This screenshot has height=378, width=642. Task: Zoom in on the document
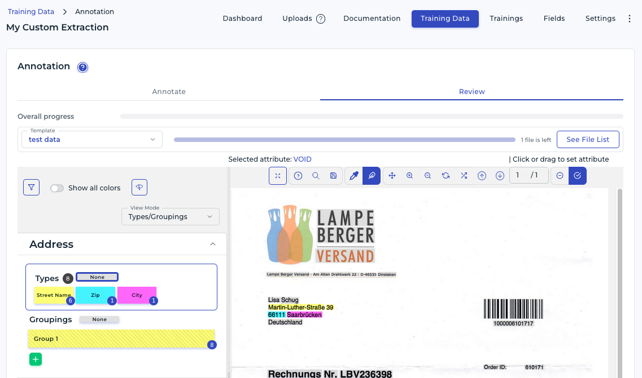tap(409, 176)
